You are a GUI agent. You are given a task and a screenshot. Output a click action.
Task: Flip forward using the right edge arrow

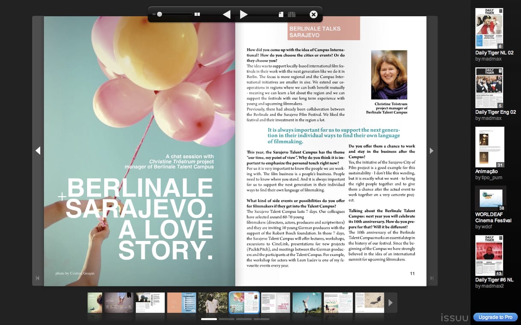(431, 151)
